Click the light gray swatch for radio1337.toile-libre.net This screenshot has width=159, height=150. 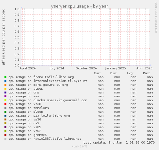[5, 139]
